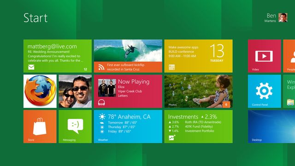Click the album art in Now Playing
This screenshot has height=166, width=295.
pyautogui.click(x=107, y=88)
